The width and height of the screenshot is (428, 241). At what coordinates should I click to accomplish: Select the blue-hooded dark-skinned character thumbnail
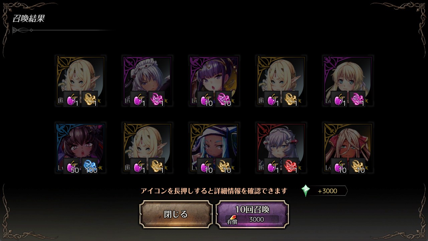tap(214, 148)
